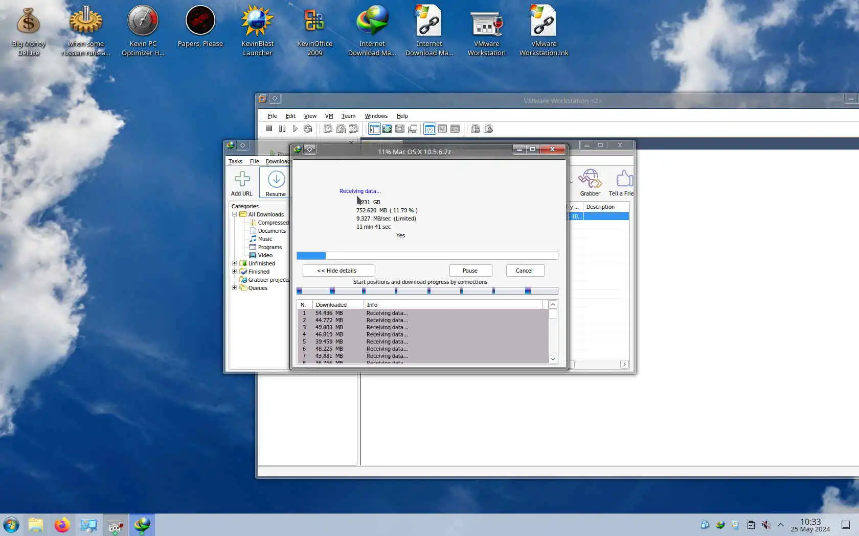Open the Tasks menu in Internet Download Manager
This screenshot has height=536, width=859.
pos(235,161)
